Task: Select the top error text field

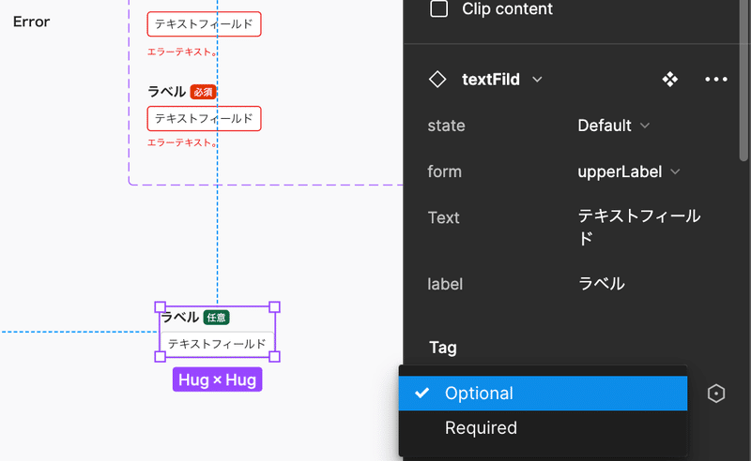Action: click(x=204, y=24)
